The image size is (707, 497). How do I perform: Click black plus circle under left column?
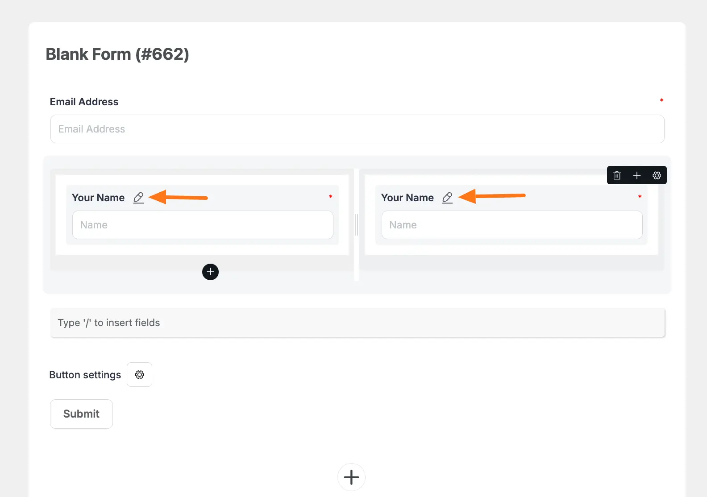point(210,272)
